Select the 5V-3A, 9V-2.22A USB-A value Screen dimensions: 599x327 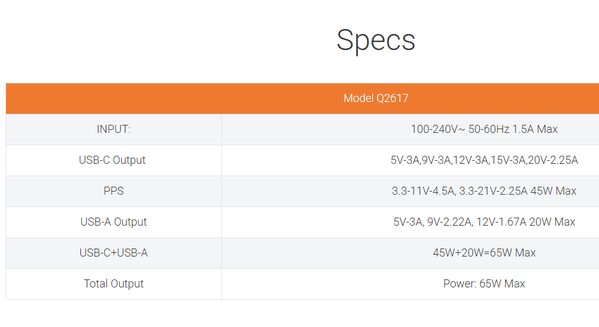(x=431, y=222)
